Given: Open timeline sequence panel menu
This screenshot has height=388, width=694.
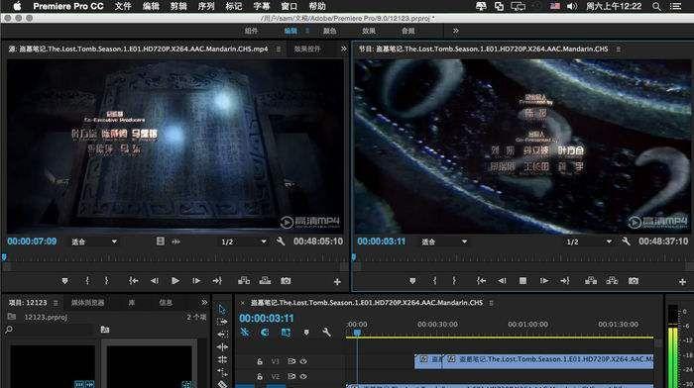Looking at the screenshot, I should click(491, 303).
